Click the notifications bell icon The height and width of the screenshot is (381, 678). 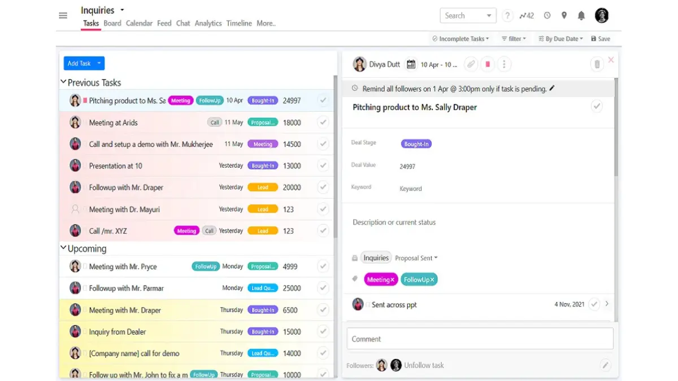click(581, 16)
